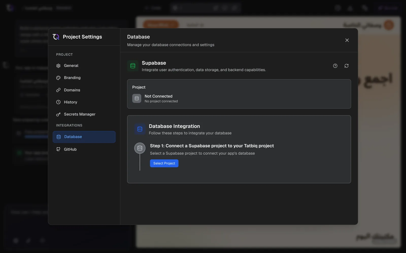This screenshot has width=406, height=253.
Task: Open Supabase help question-mark icon
Action: coord(335,66)
